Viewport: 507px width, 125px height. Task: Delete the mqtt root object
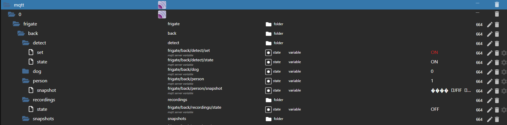(497, 4)
